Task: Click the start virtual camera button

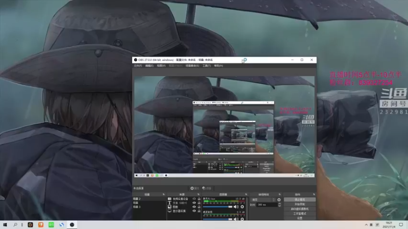Action: [x=300, y=209]
